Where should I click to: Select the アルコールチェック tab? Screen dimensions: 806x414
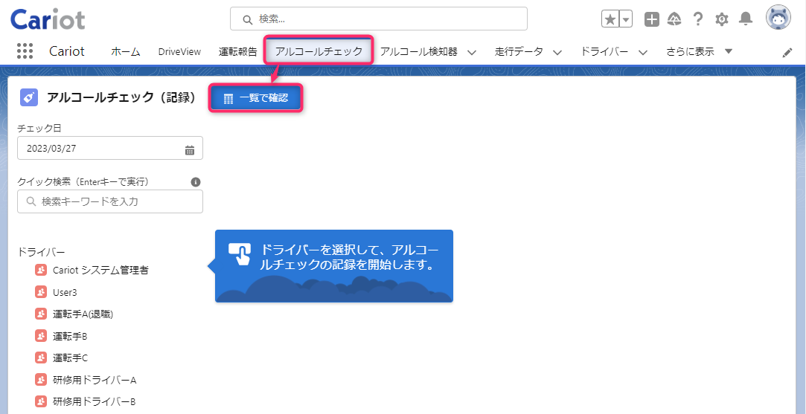pyautogui.click(x=319, y=51)
